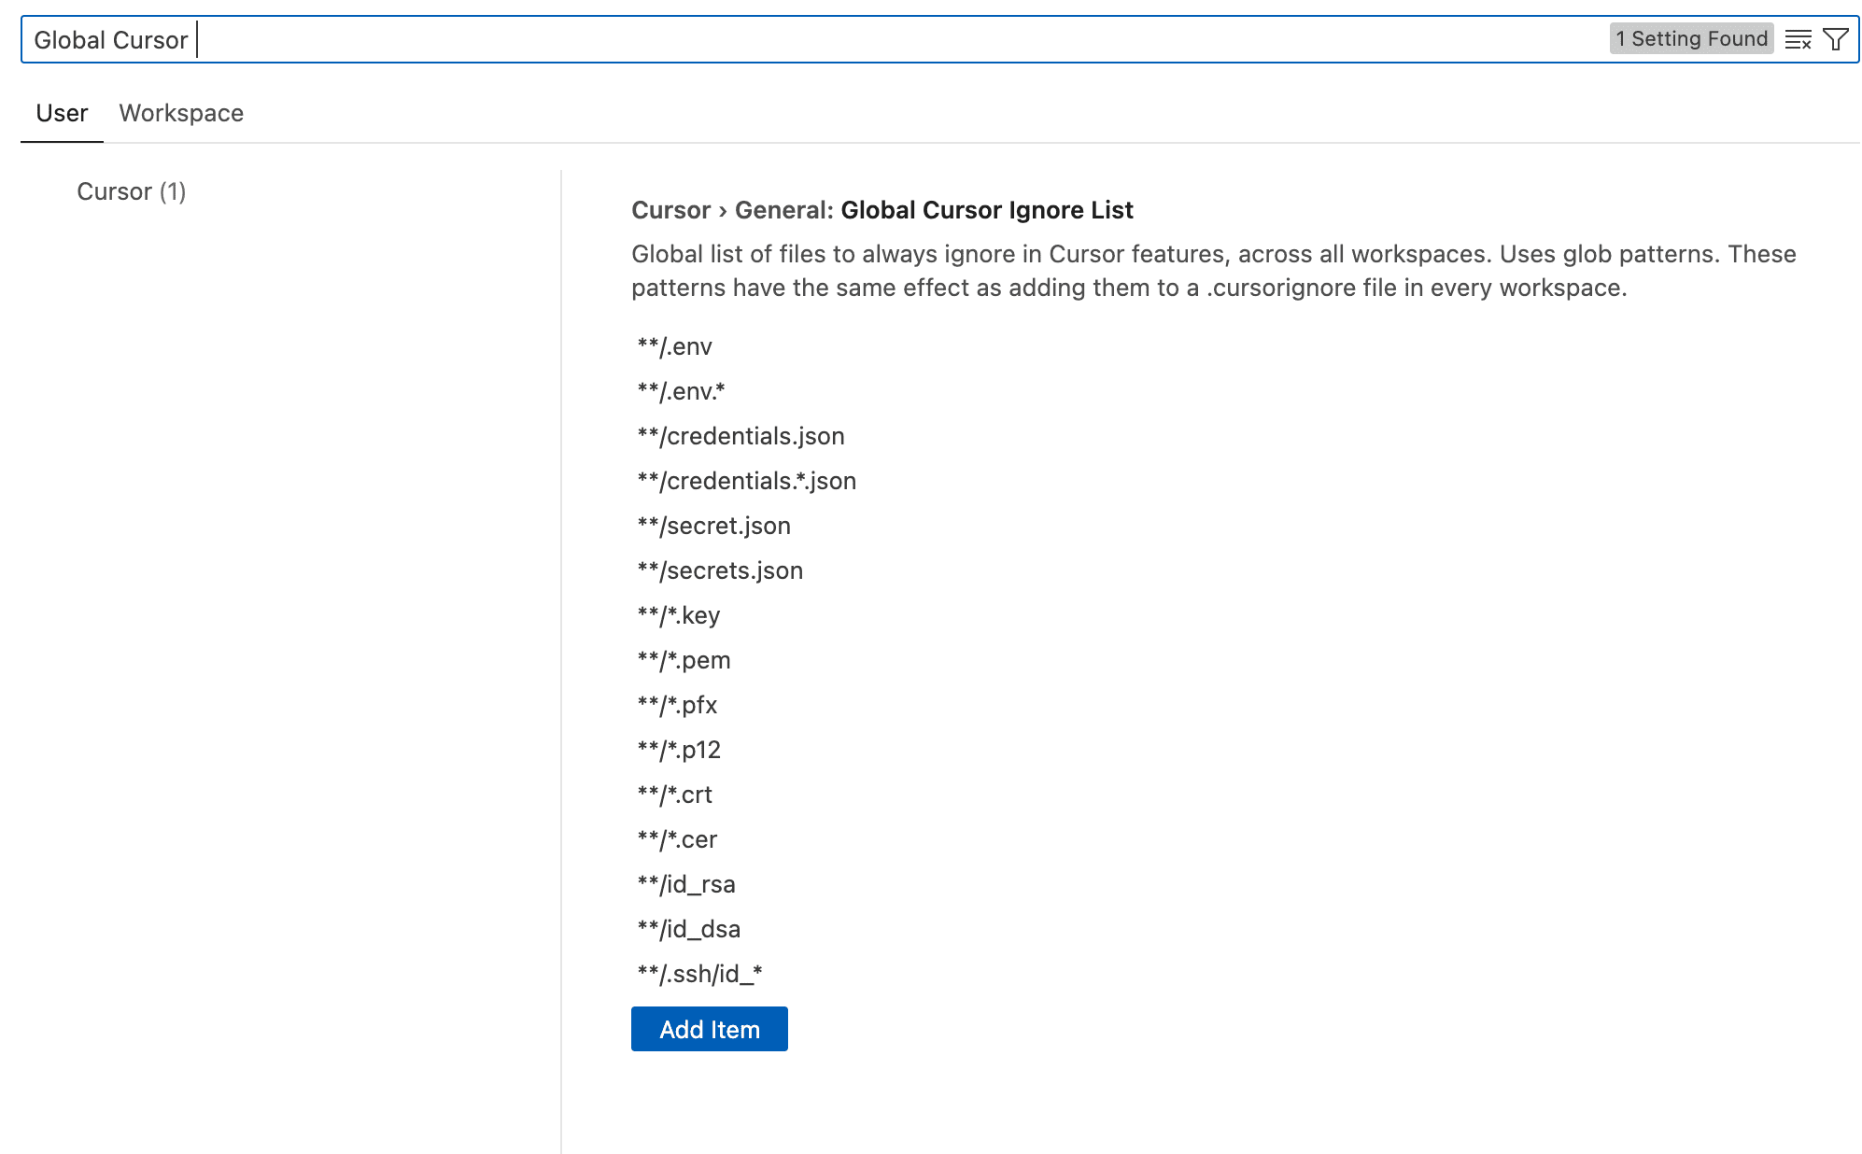
Task: Select the **/*.pem pattern
Action: point(684,660)
